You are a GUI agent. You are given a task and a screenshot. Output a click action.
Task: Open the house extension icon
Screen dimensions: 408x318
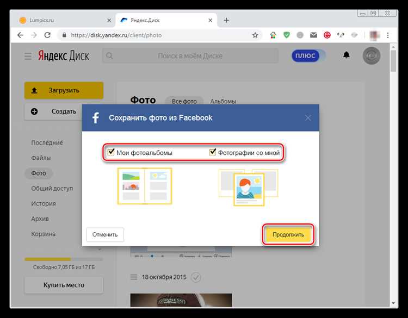[273, 35]
